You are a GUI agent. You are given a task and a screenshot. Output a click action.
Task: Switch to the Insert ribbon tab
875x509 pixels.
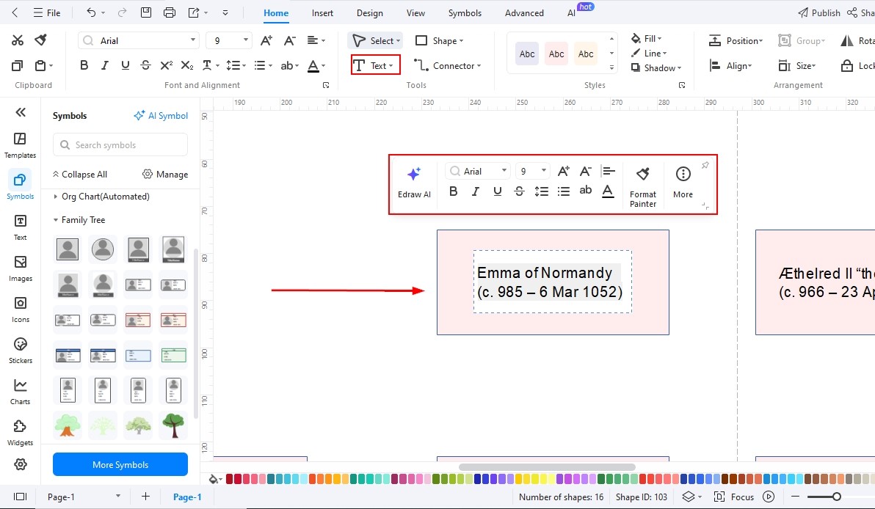pyautogui.click(x=322, y=12)
